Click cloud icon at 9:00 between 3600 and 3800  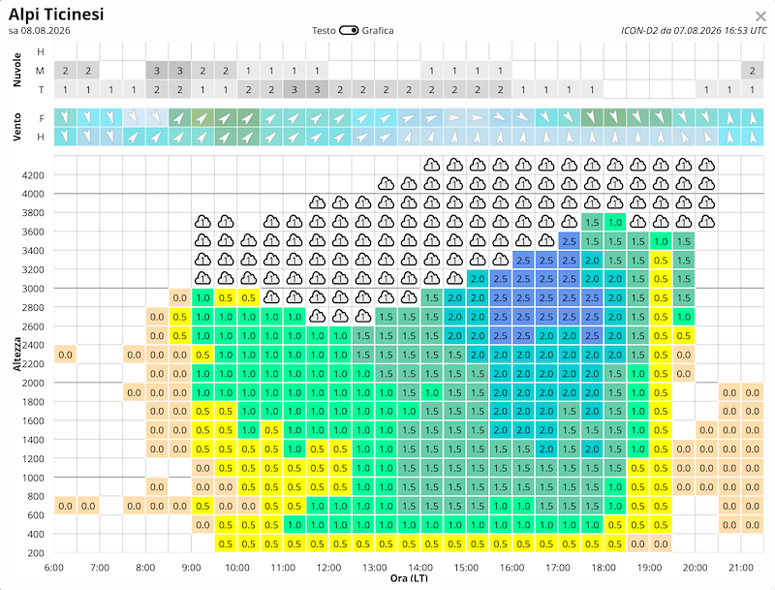click(202, 222)
